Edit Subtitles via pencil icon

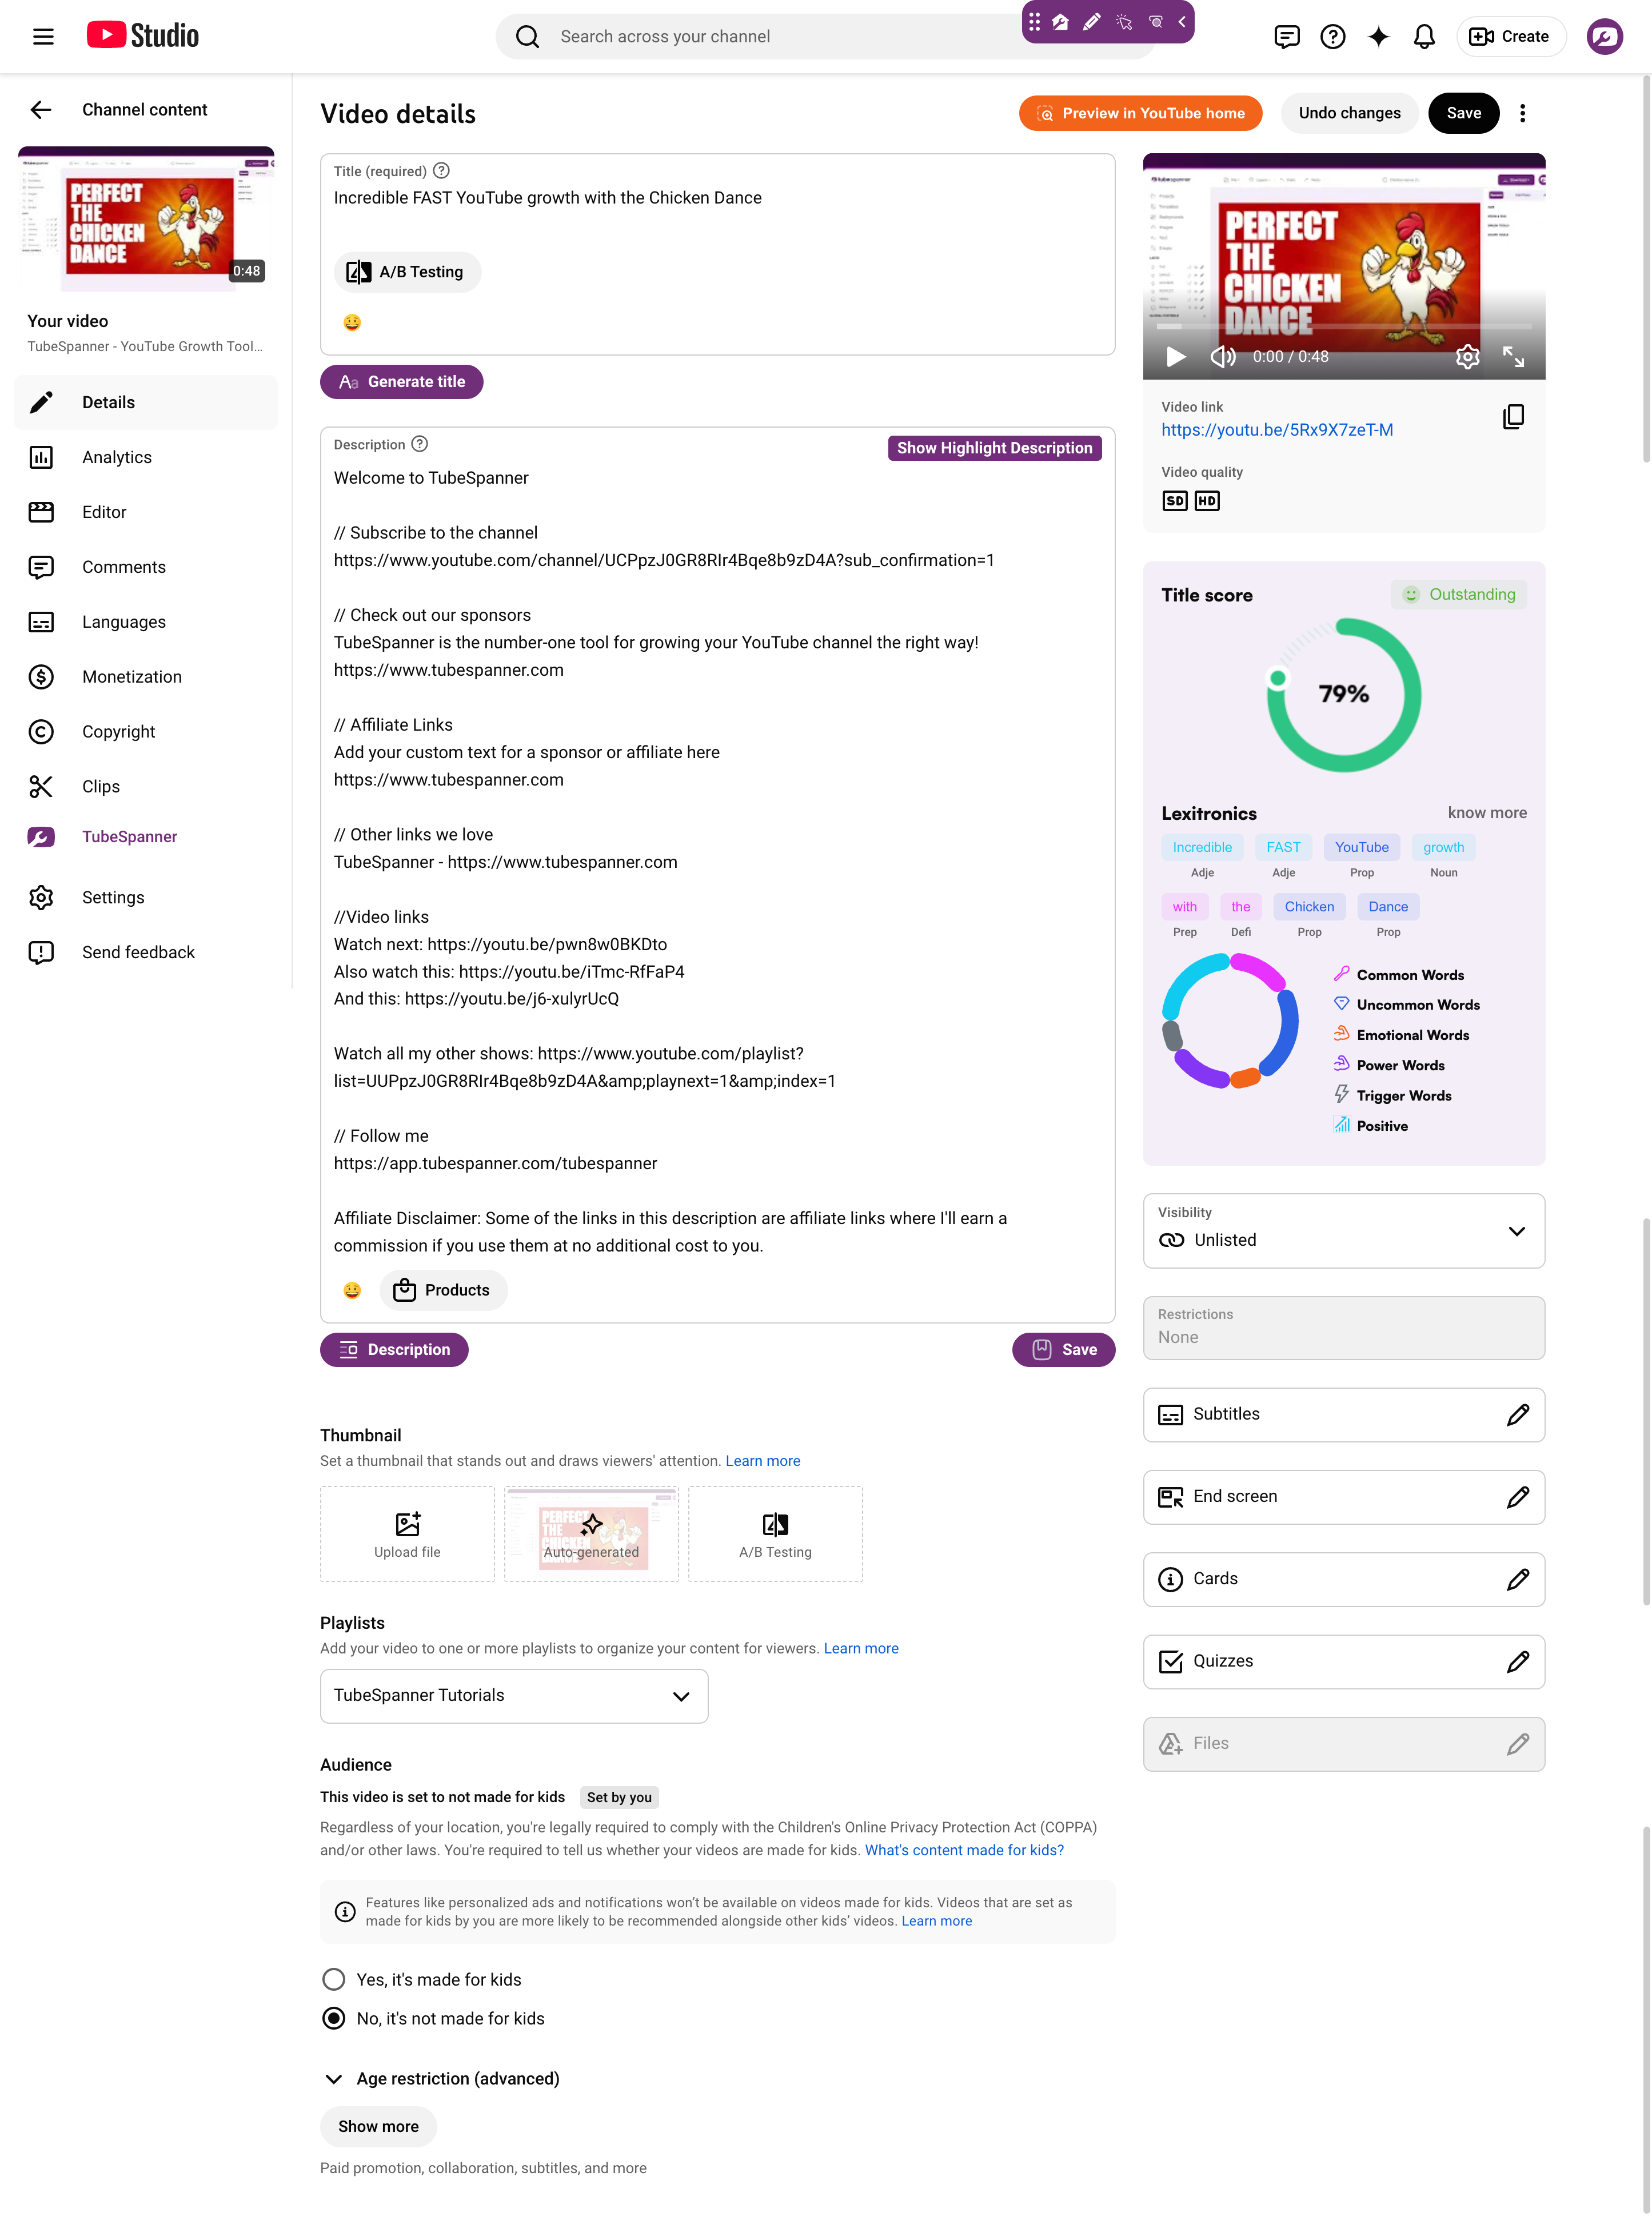click(1517, 1415)
